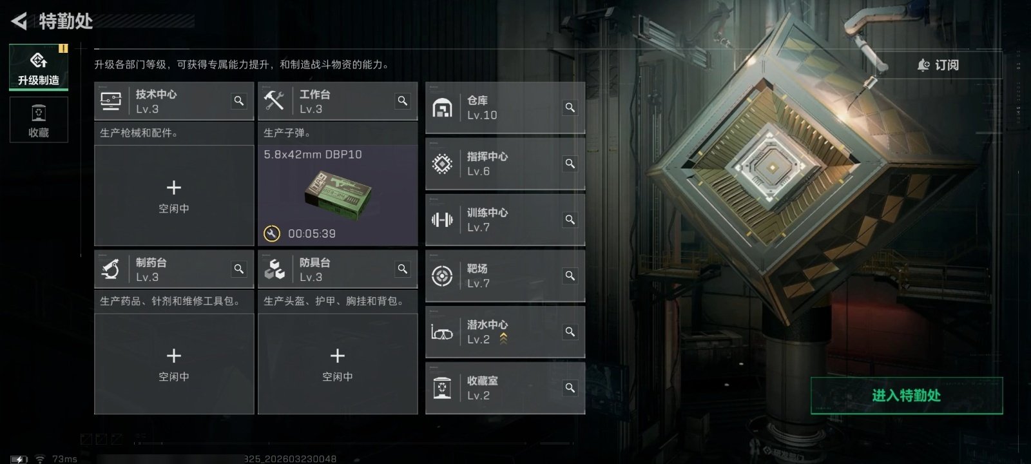Click the 收藏室 magnifier icon
The width and height of the screenshot is (1031, 464).
570,387
